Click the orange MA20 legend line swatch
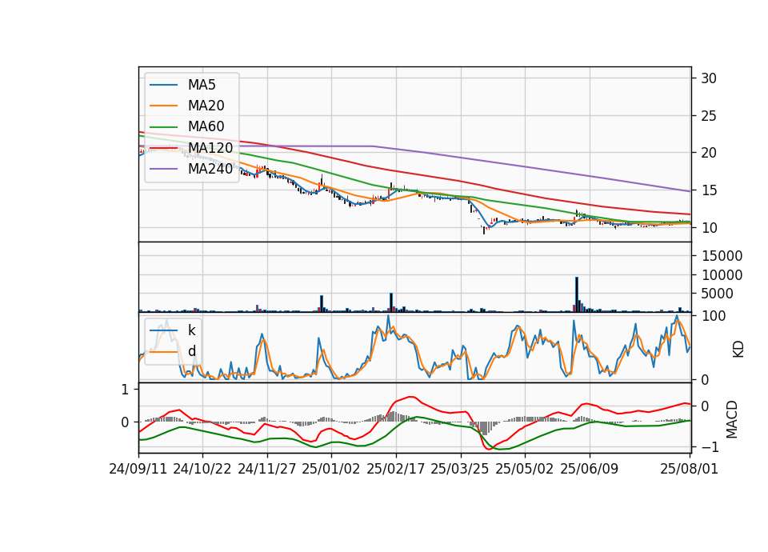 pyautogui.click(x=163, y=106)
